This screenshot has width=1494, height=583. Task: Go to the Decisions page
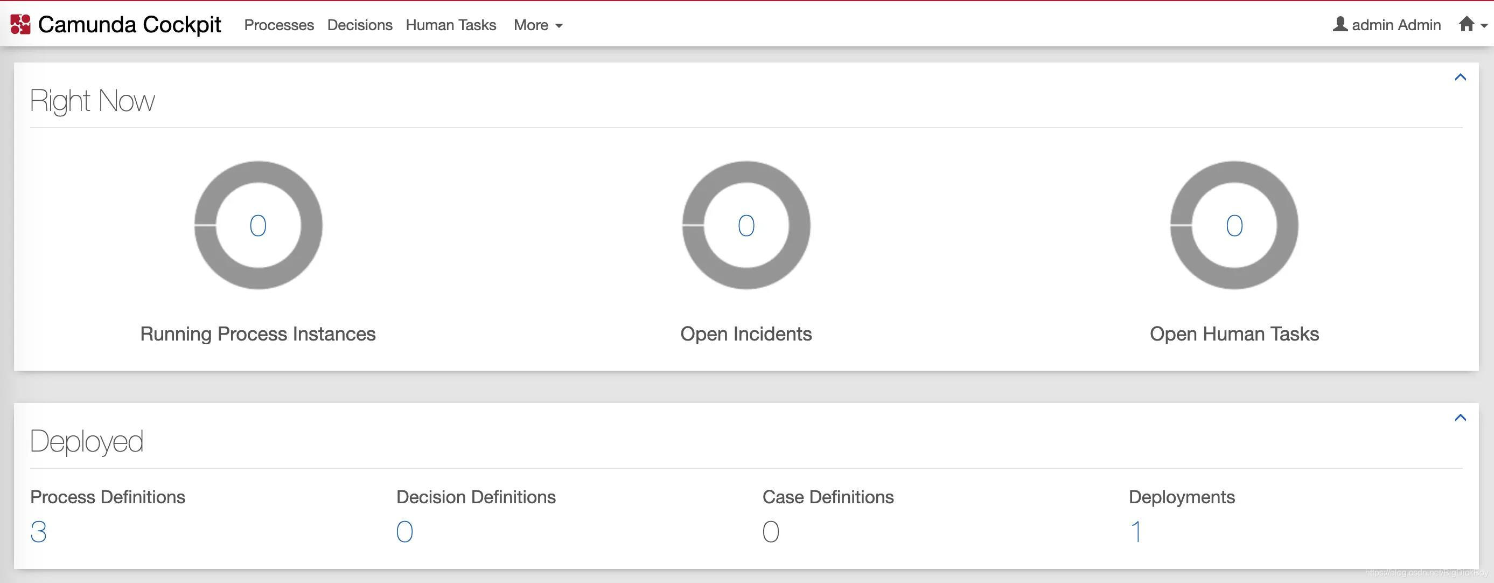pos(360,25)
